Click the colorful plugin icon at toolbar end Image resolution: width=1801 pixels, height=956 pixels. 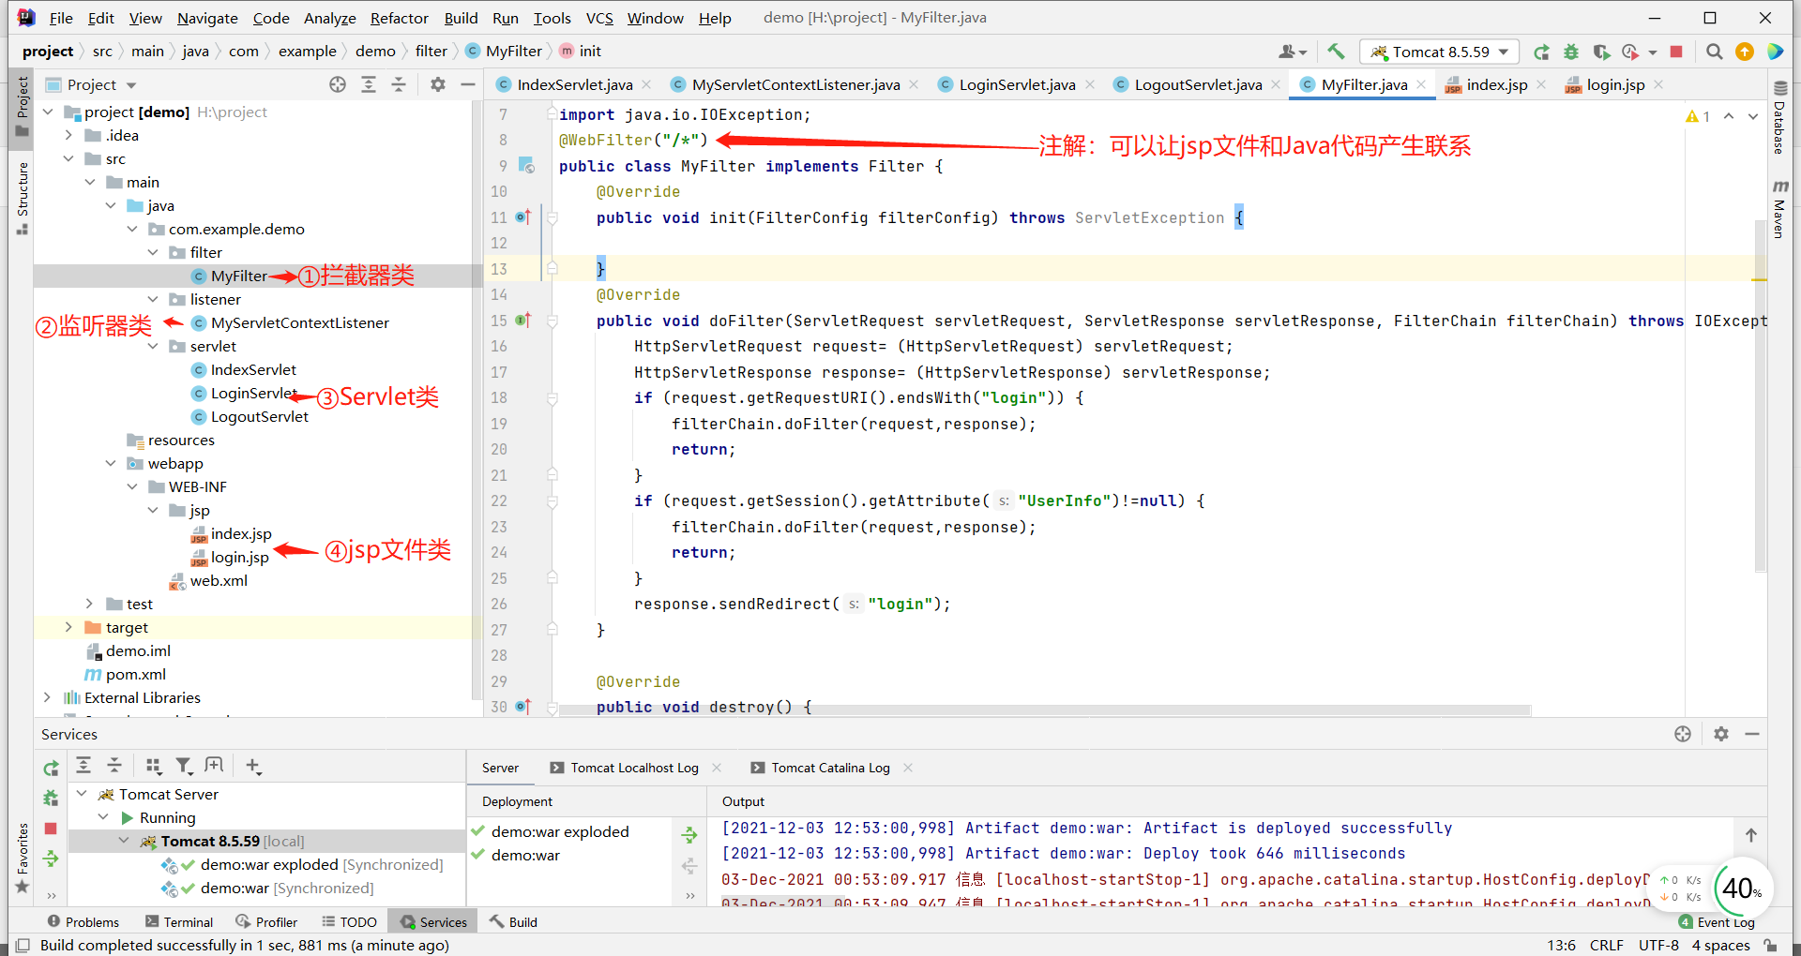pos(1775,52)
